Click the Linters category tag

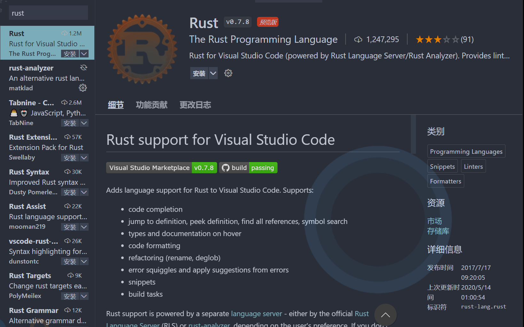click(x=473, y=166)
